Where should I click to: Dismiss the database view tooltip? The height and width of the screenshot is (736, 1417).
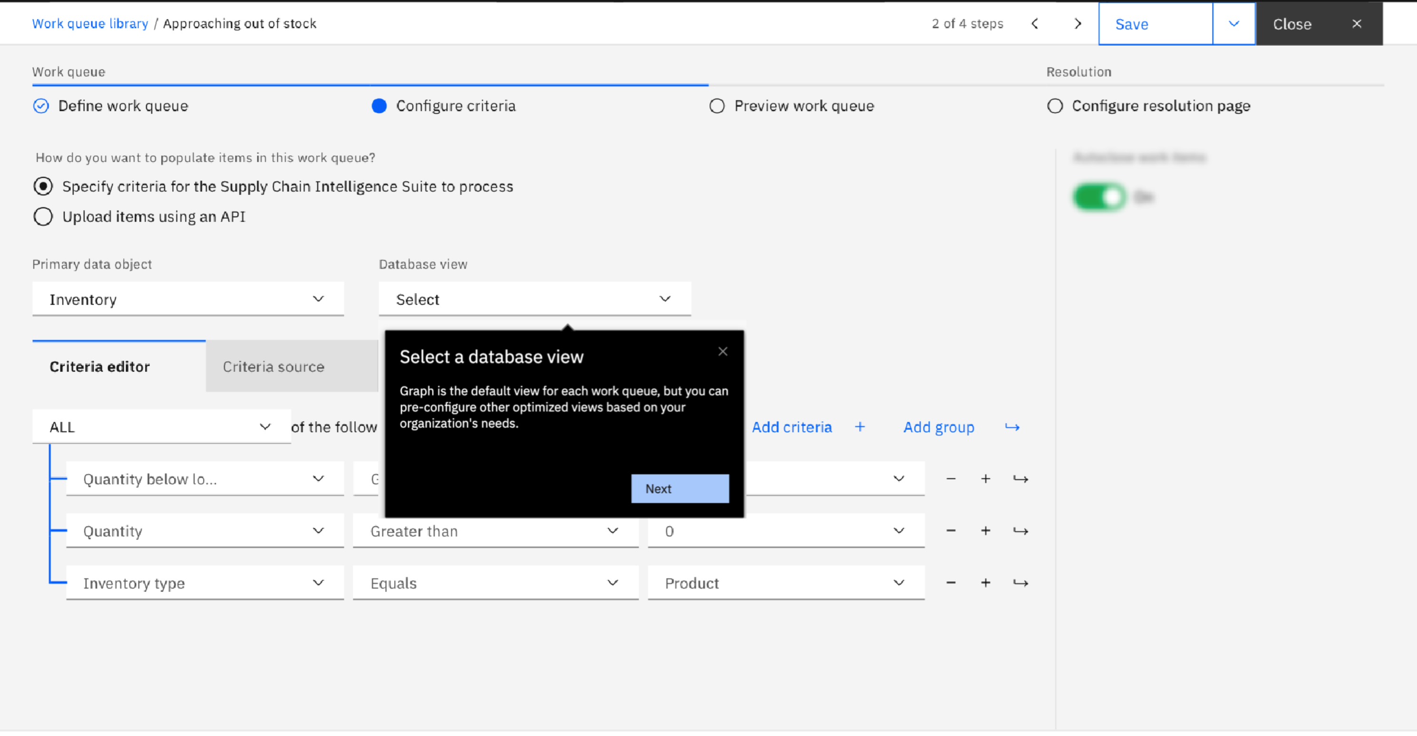point(723,351)
